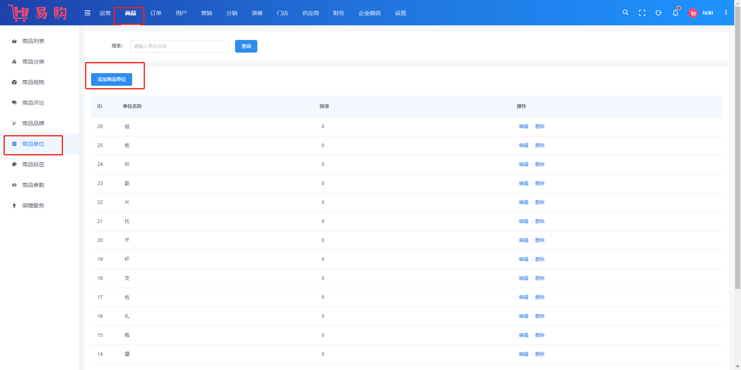Open the 设置 top menu
Viewport: 741px width, 370px height.
401,13
